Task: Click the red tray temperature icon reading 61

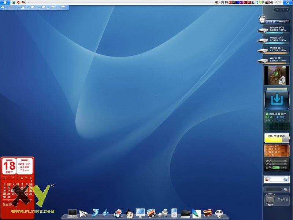Action: coord(245,2)
